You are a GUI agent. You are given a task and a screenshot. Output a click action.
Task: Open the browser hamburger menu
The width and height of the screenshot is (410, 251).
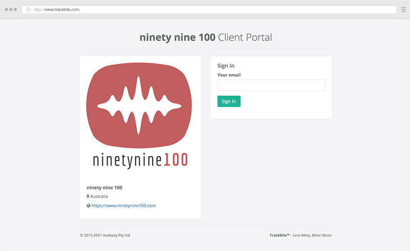[x=403, y=10]
